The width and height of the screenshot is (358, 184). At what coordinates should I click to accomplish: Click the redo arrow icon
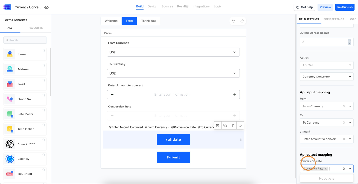pos(242,21)
